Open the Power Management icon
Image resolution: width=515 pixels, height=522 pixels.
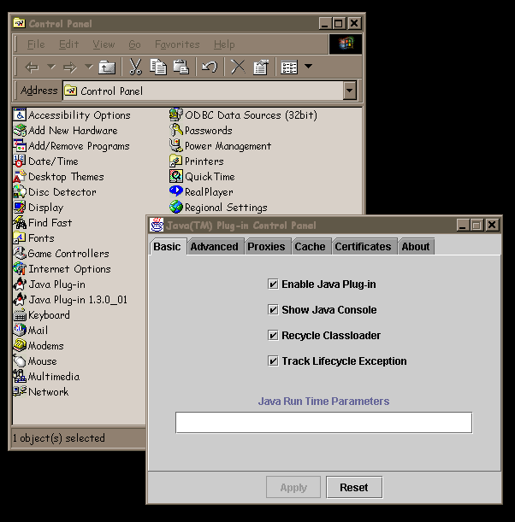coord(176,146)
